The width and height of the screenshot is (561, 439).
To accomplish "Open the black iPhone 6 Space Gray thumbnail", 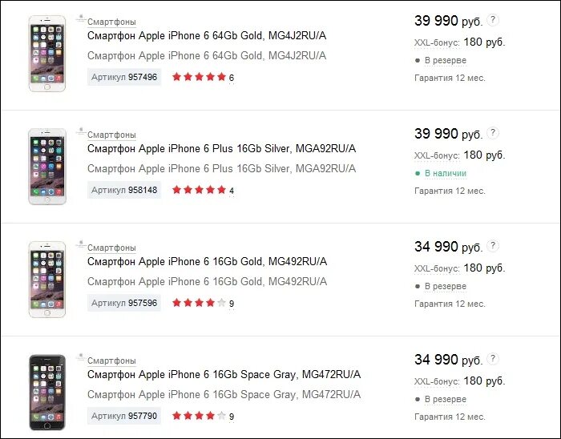I will coord(47,393).
